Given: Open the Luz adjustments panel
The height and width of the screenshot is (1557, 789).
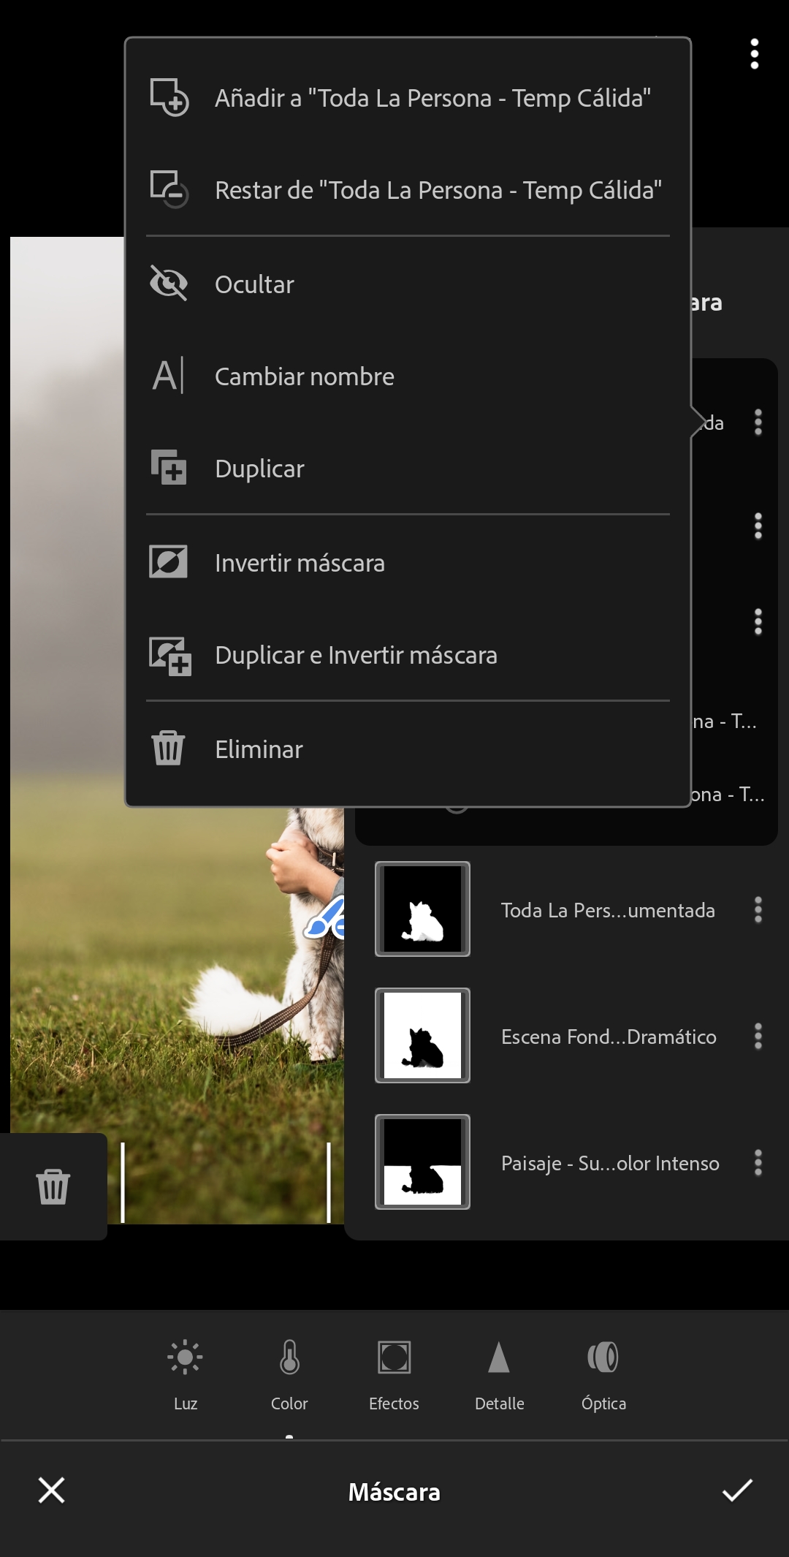Looking at the screenshot, I should [186, 1374].
